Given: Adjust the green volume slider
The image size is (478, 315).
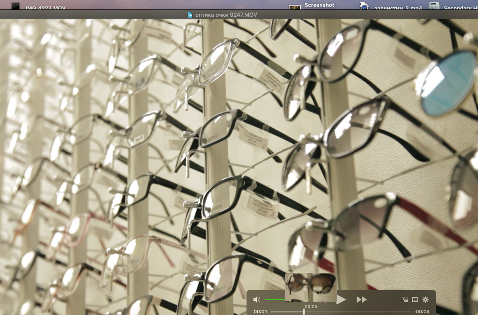Looking at the screenshot, I should coord(275,299).
